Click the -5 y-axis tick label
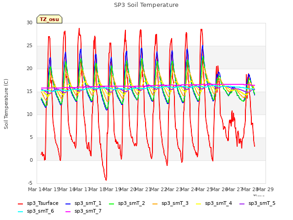This screenshot has height=220, width=293. (x=30, y=183)
